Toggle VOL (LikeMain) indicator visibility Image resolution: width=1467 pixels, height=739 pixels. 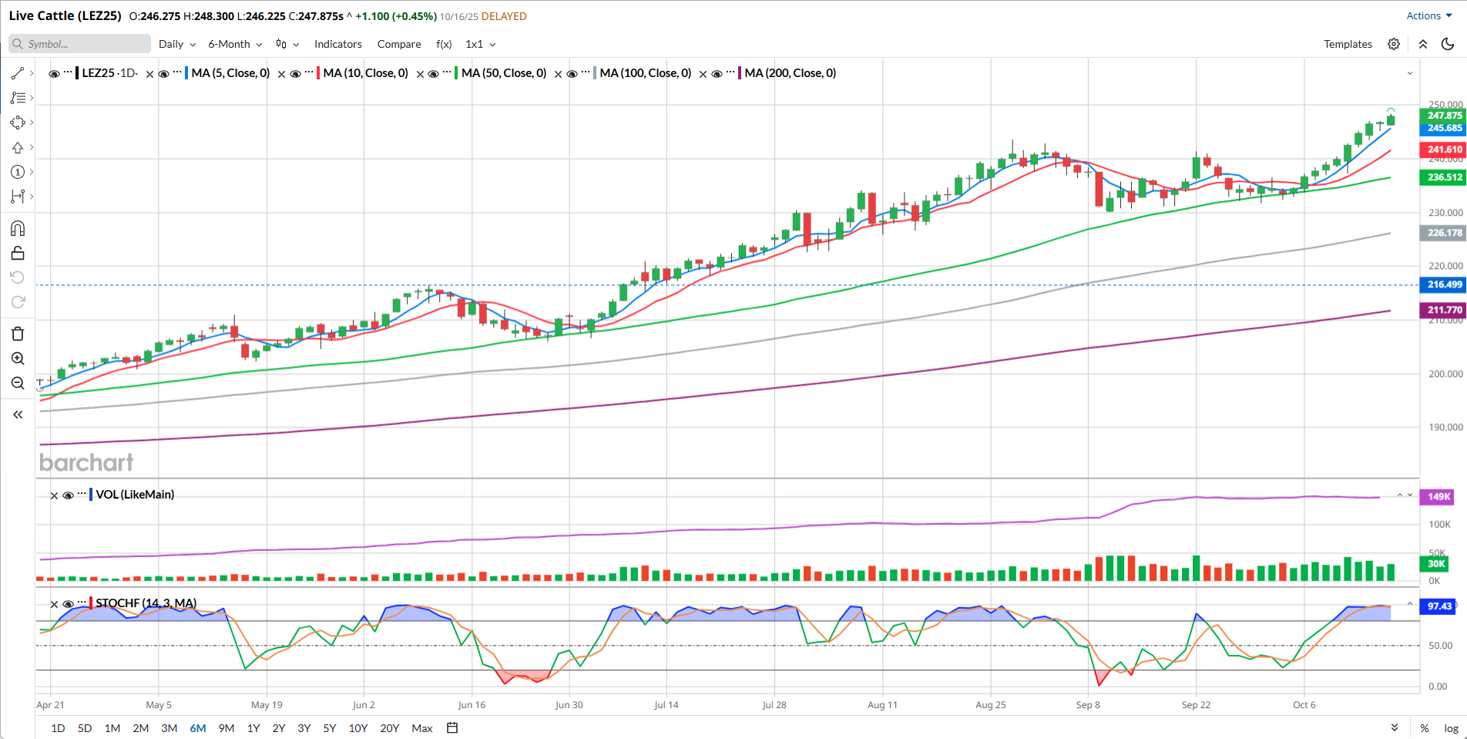click(x=68, y=495)
